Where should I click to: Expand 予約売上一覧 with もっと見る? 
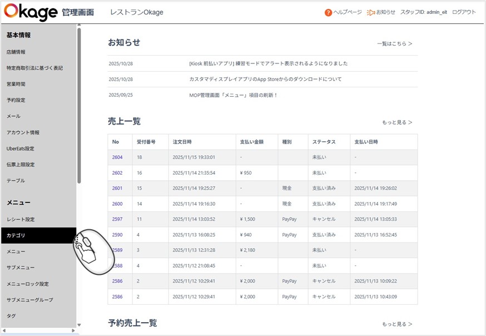click(x=396, y=324)
